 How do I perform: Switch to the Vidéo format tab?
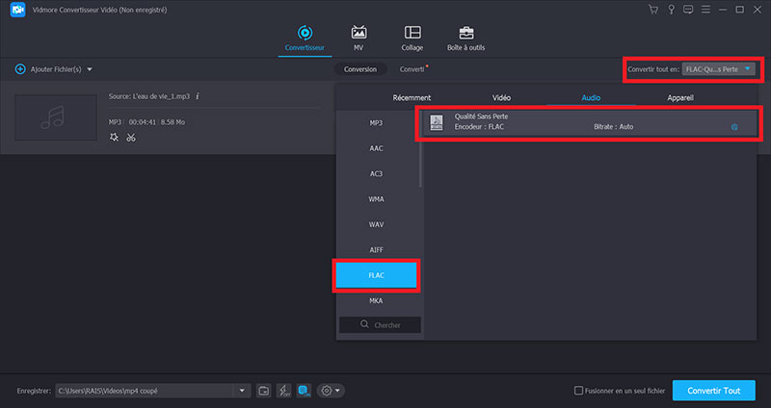[x=501, y=98]
